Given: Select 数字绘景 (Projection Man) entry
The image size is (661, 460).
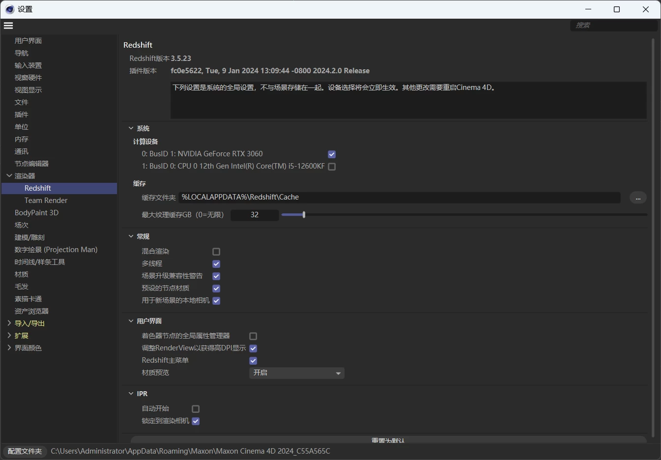Looking at the screenshot, I should (x=56, y=250).
